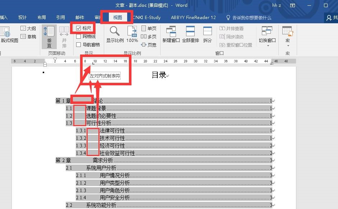This screenshot has height=209, width=338.
Task: Click the 2.1.2 用户类型分析 entry
Action: (x=174, y=183)
